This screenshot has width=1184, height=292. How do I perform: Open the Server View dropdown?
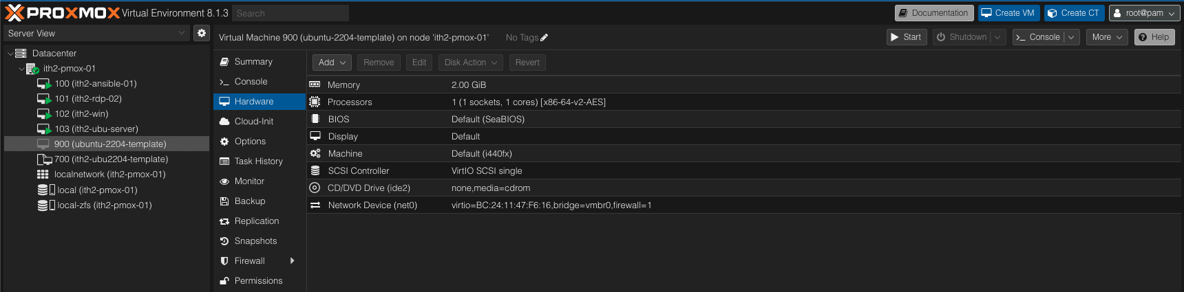[96, 33]
